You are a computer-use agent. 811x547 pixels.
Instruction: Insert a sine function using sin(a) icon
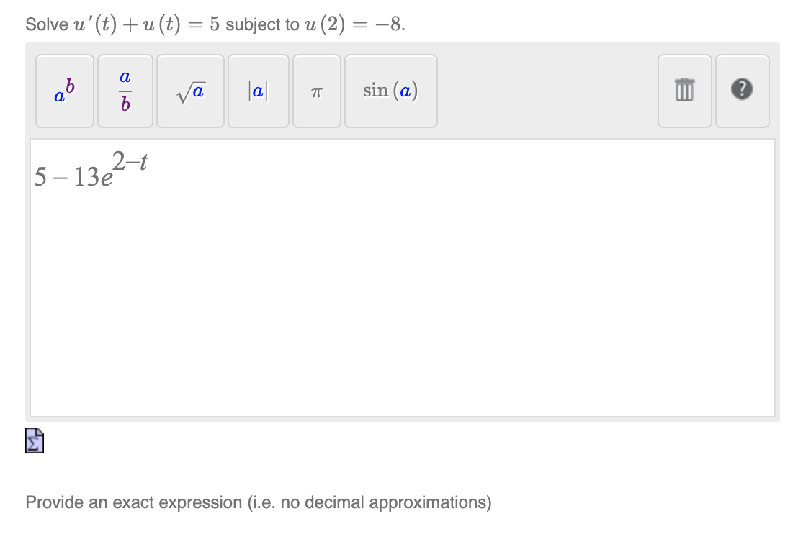[390, 91]
